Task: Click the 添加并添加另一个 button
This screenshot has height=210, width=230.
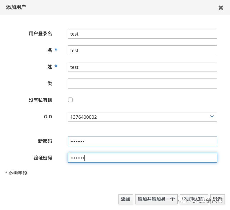Action: click(156, 199)
